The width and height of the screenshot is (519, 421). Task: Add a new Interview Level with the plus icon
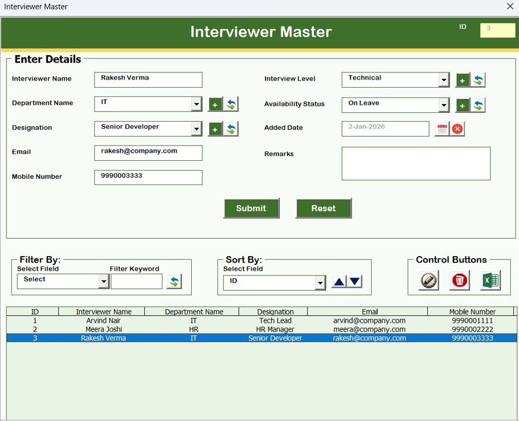tap(462, 80)
